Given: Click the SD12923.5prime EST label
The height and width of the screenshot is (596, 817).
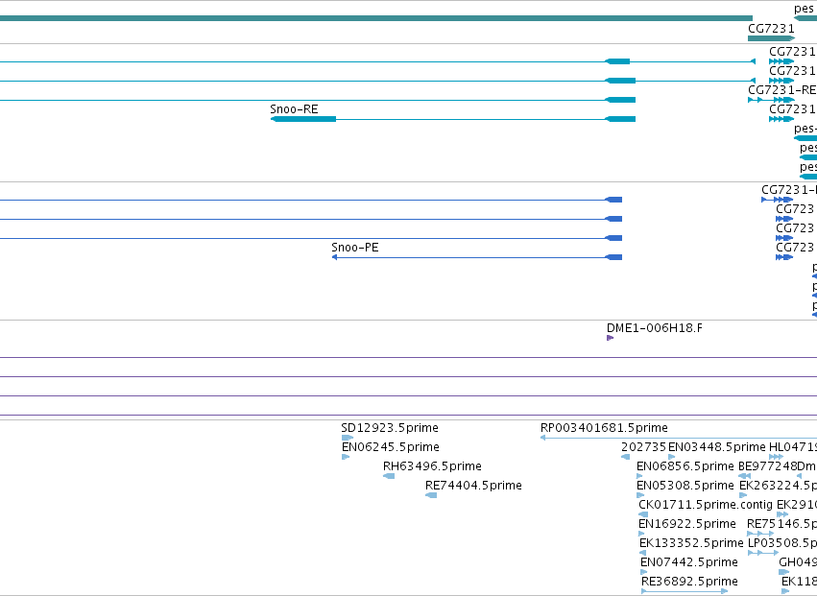Looking at the screenshot, I should click(x=390, y=428).
